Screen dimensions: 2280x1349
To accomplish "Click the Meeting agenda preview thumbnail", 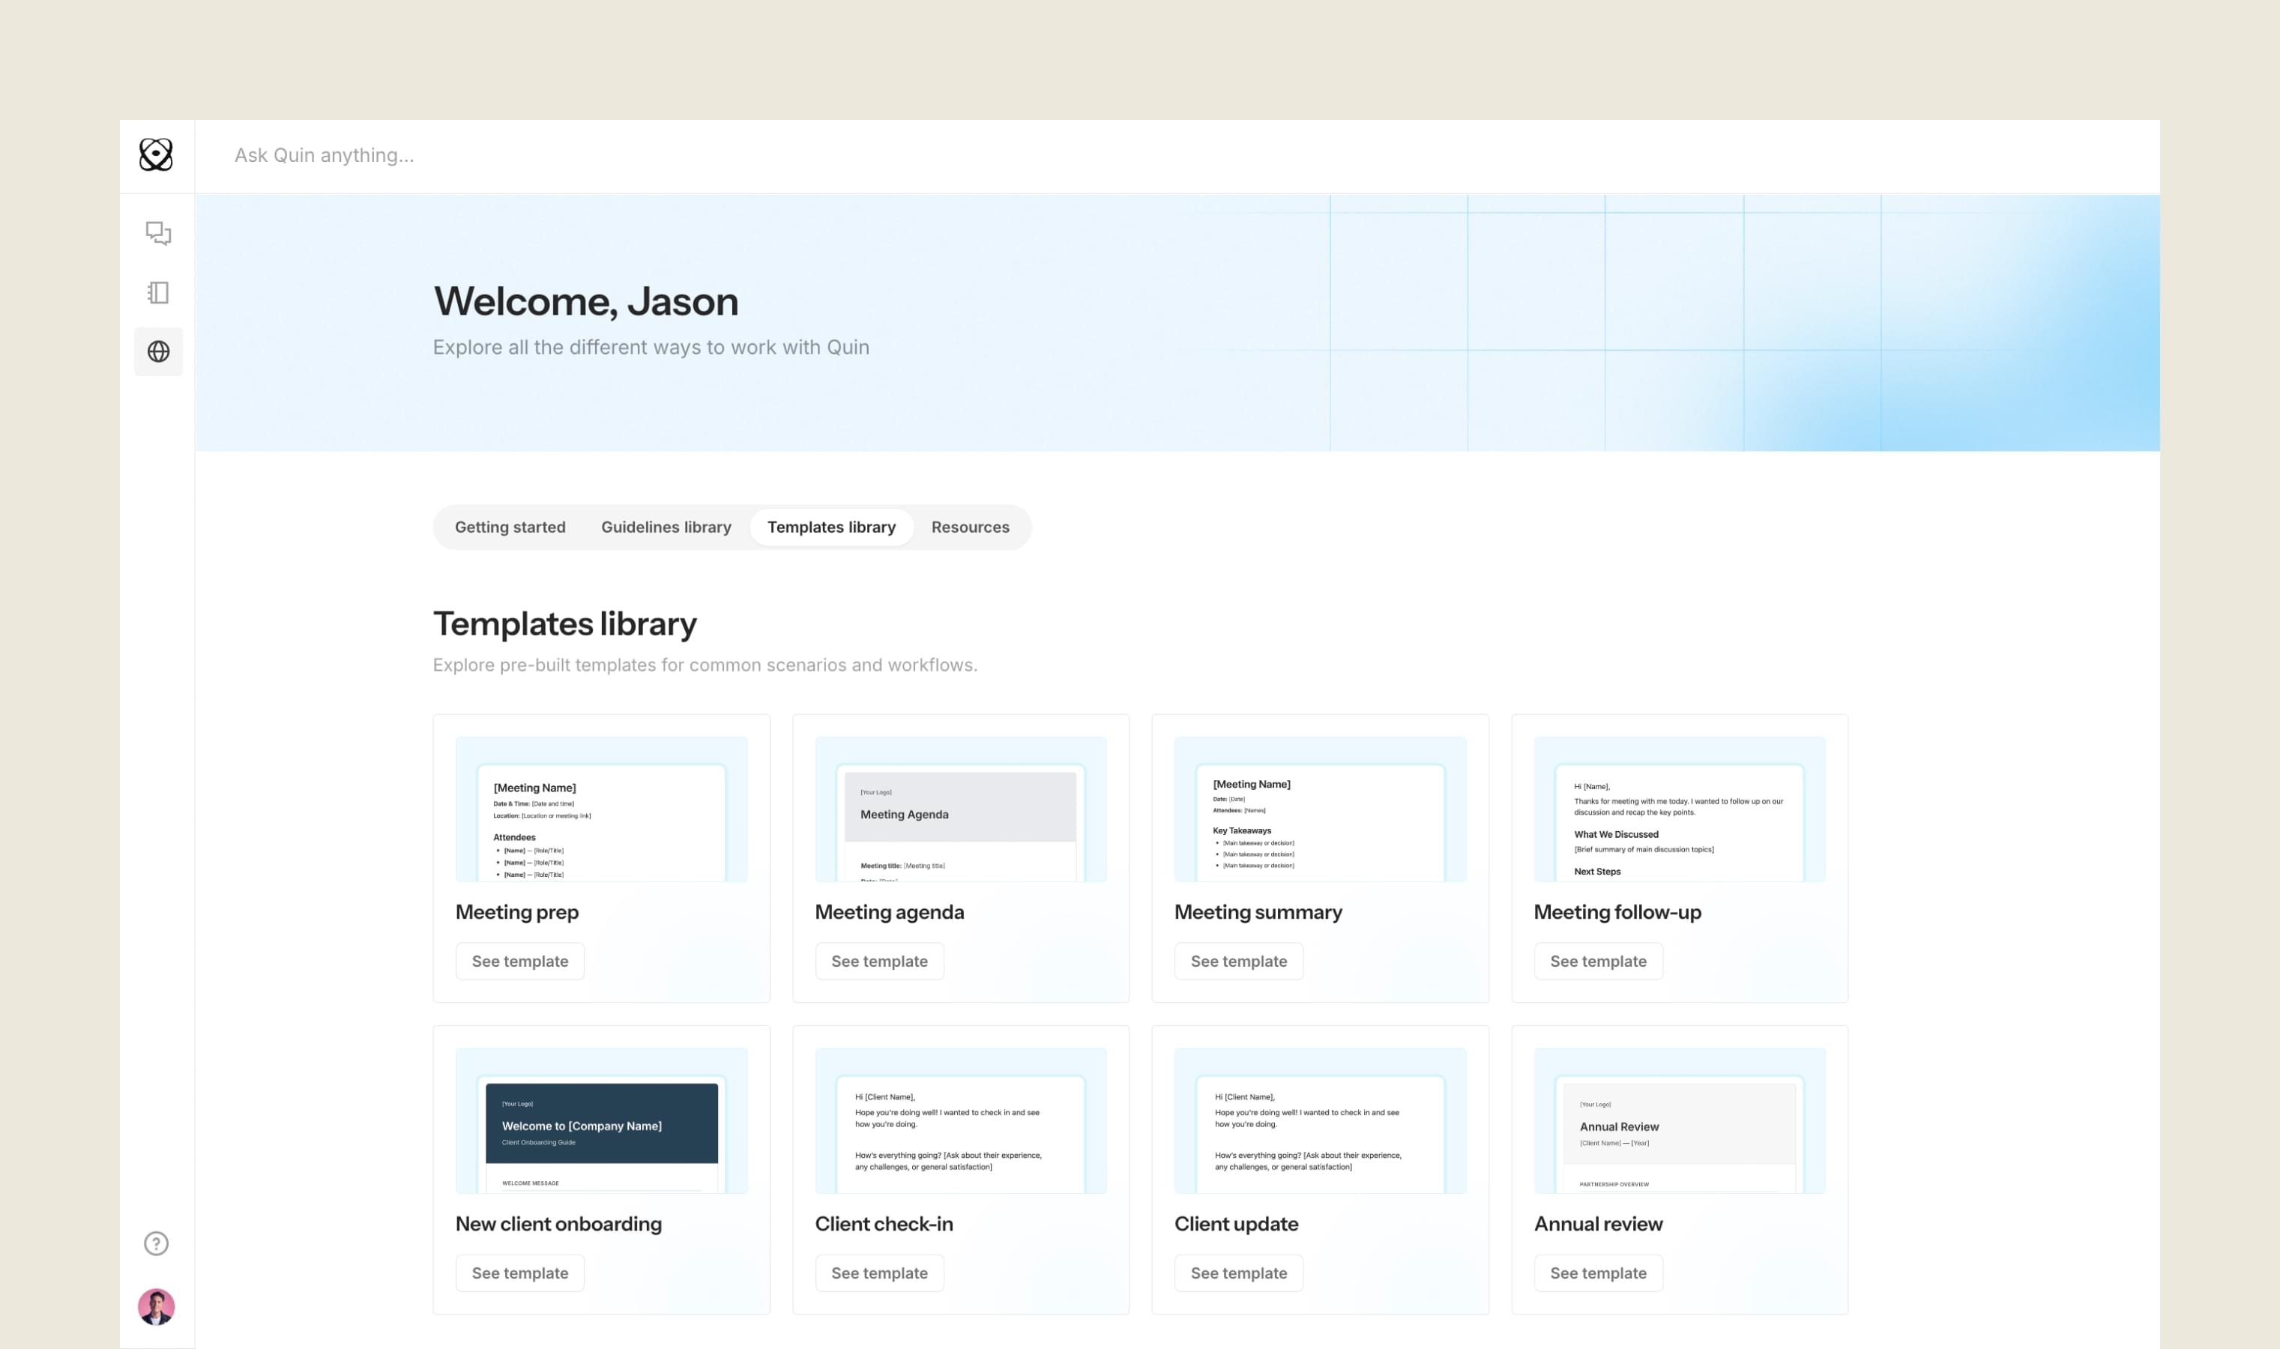I will coord(960,808).
